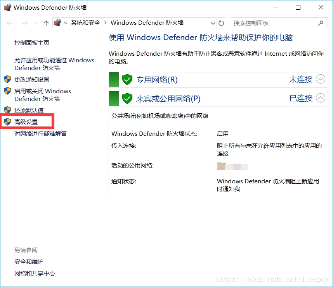Click the 传入连接 label

(x=124, y=145)
